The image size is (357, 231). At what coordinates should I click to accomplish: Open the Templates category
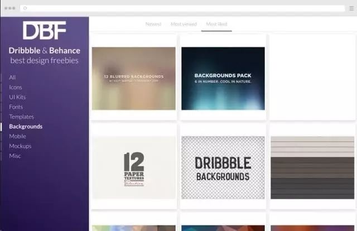click(21, 117)
